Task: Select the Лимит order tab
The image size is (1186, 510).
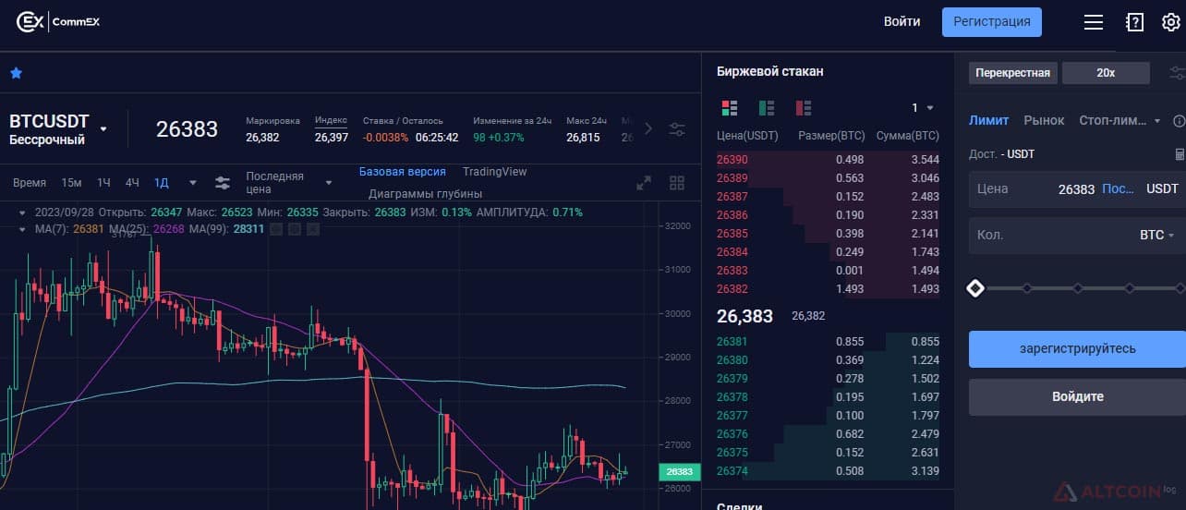Action: point(988,120)
